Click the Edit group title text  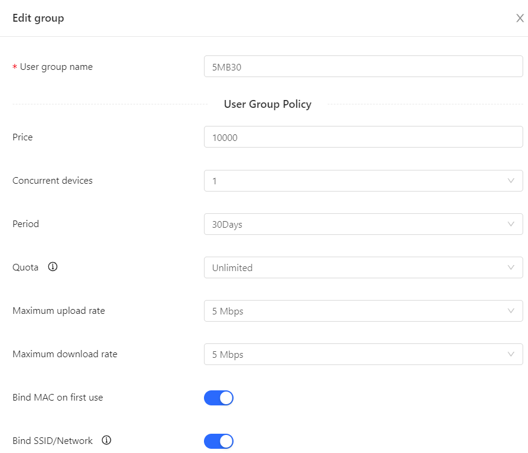(x=38, y=18)
